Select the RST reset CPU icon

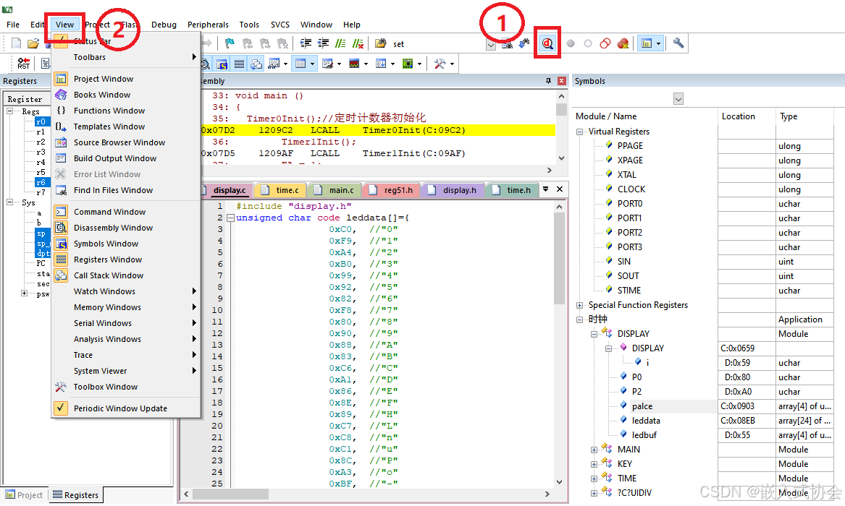[x=22, y=63]
